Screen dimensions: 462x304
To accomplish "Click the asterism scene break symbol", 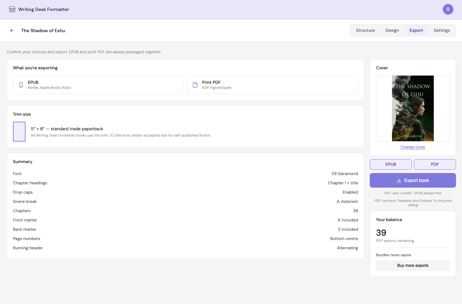I will [x=338, y=202].
